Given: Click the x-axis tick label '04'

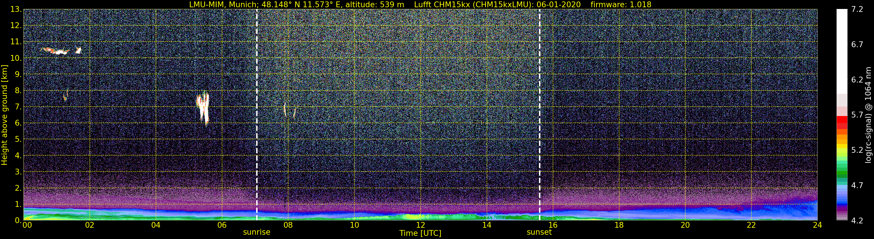Looking at the screenshot, I should 155,225.
